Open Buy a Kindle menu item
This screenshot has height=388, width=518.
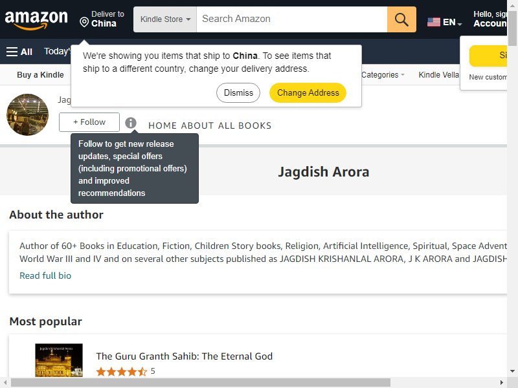tap(40, 75)
